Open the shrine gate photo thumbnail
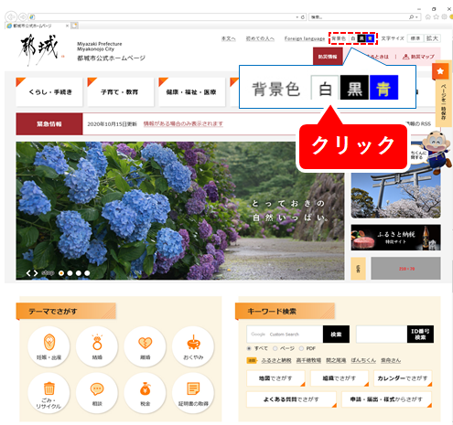The width and height of the screenshot is (453, 425). pos(396,195)
